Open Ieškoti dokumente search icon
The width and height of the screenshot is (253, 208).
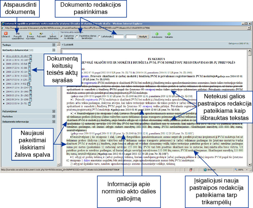coord(53,33)
